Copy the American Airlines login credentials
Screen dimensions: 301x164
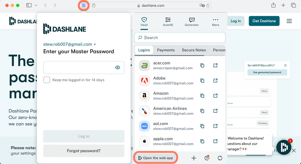202,111
